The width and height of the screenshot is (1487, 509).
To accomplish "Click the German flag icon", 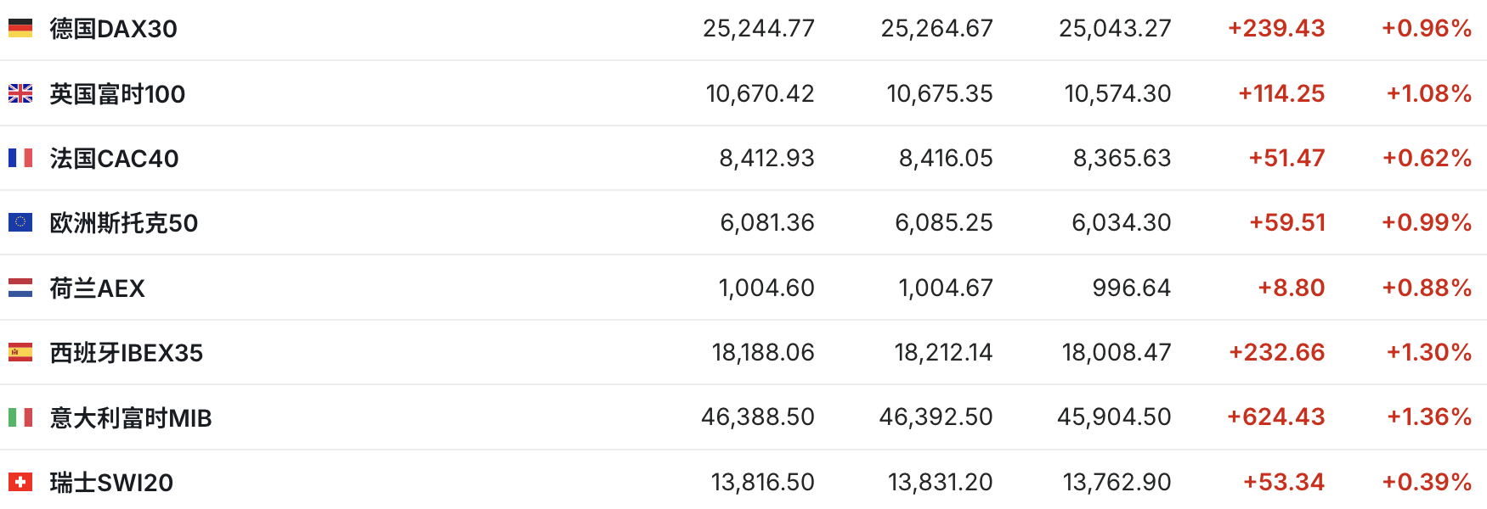I will 20,29.
